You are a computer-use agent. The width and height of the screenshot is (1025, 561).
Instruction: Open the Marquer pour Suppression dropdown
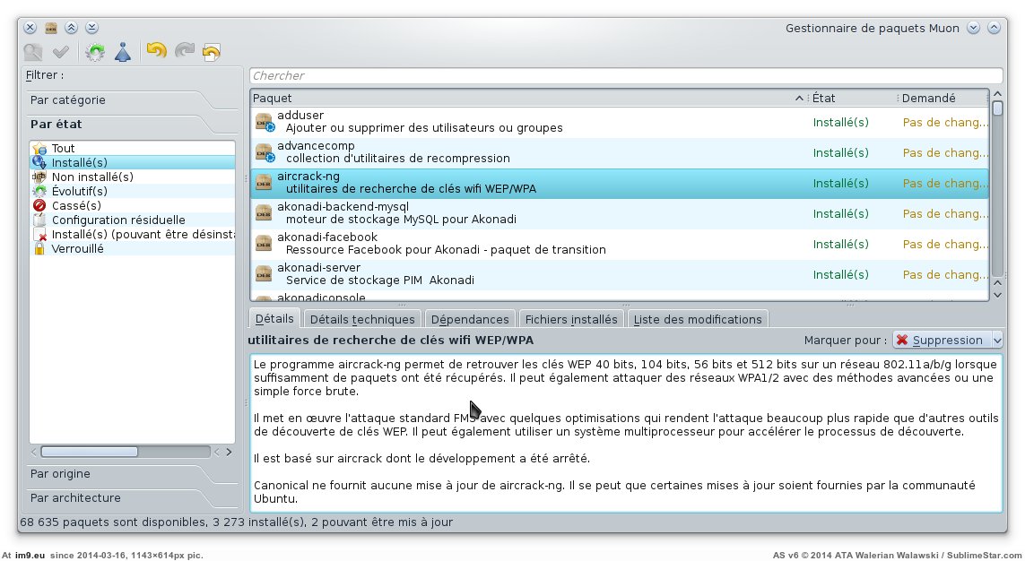pos(947,341)
